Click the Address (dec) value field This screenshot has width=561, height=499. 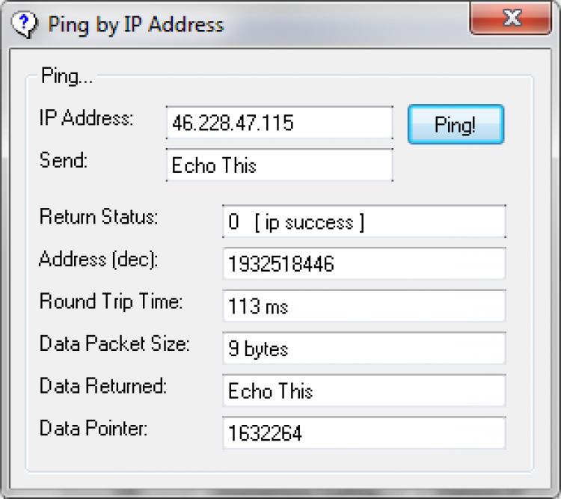pyautogui.click(x=364, y=263)
